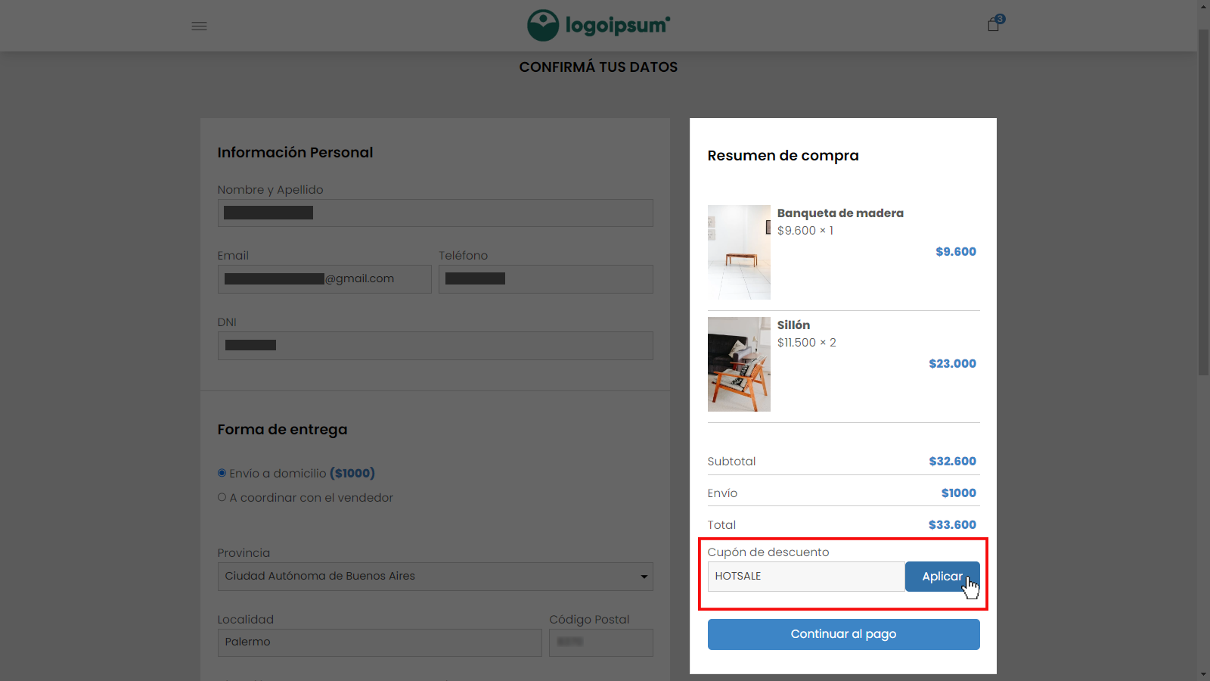Focus the Nombre y Apellido field
This screenshot has width=1210, height=681.
(x=435, y=213)
